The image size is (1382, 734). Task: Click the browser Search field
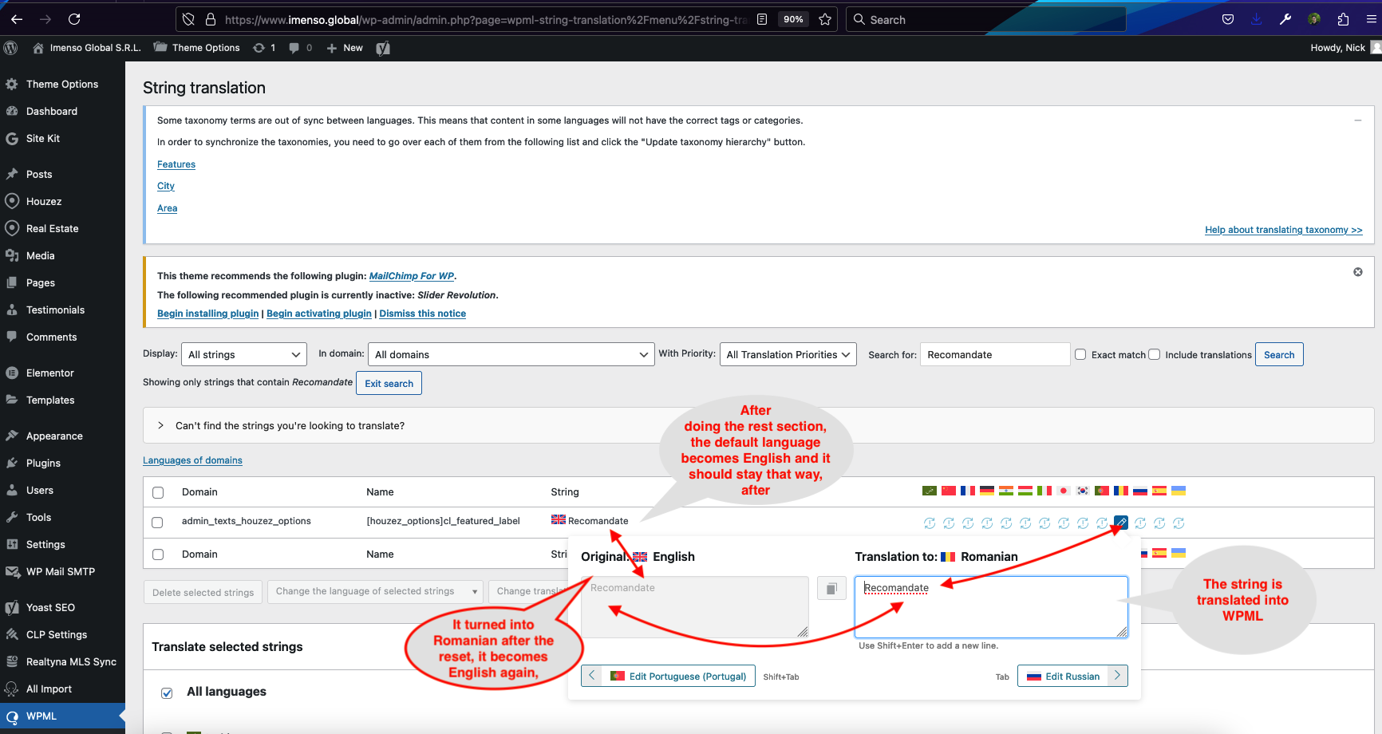[985, 19]
